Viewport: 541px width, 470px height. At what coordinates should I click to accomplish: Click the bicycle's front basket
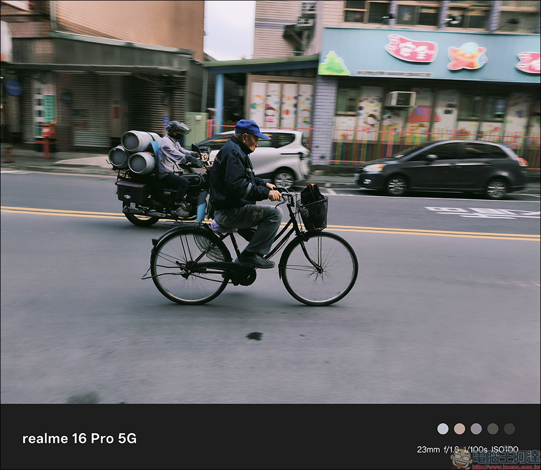click(x=314, y=212)
